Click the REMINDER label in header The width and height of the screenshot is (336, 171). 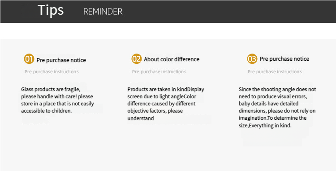pos(103,12)
